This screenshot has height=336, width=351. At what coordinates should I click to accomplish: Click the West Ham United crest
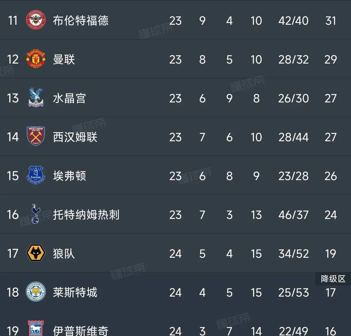pos(35,137)
